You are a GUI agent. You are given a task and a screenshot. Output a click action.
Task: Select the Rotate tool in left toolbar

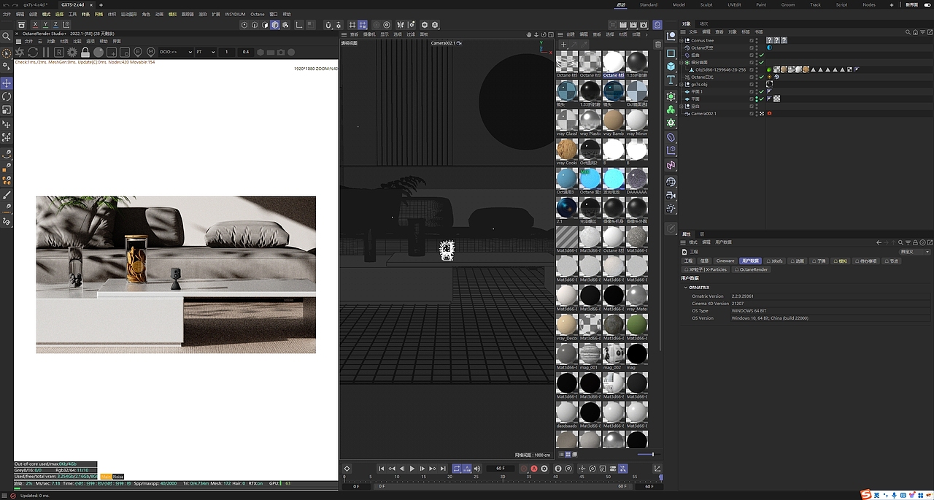click(7, 96)
